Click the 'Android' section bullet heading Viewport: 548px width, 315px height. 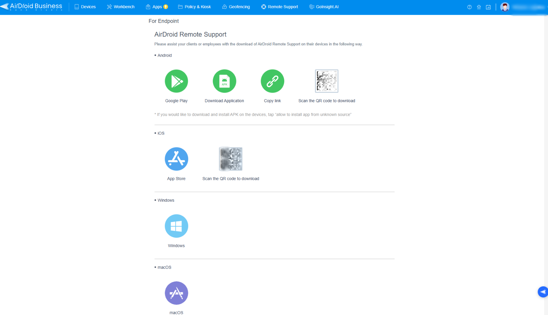[x=163, y=55]
